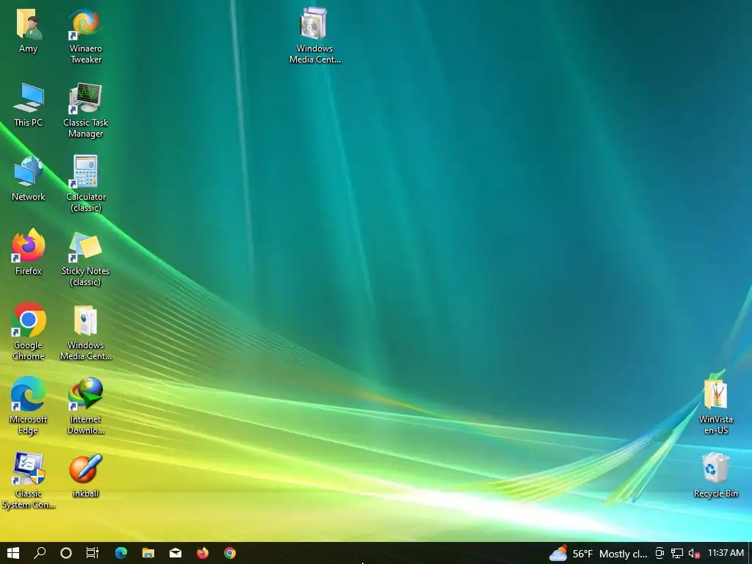
Task: Open Cortana circle on taskbar
Action: click(x=66, y=553)
